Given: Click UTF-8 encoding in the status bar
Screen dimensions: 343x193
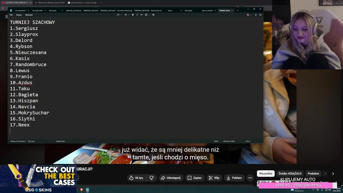Looking at the screenshot, I should pos(248,141).
